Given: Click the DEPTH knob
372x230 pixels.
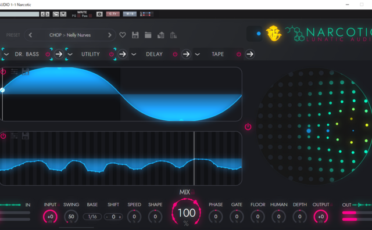Looking at the screenshot, I should click(300, 217).
